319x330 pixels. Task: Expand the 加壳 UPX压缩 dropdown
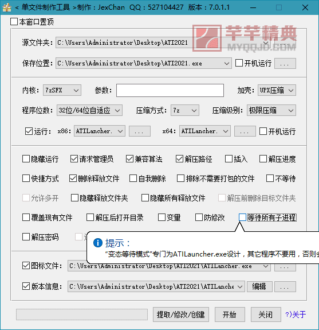277,90
